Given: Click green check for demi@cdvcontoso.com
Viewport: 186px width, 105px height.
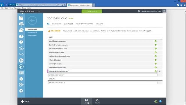Looking at the screenshot, I should [155, 41].
